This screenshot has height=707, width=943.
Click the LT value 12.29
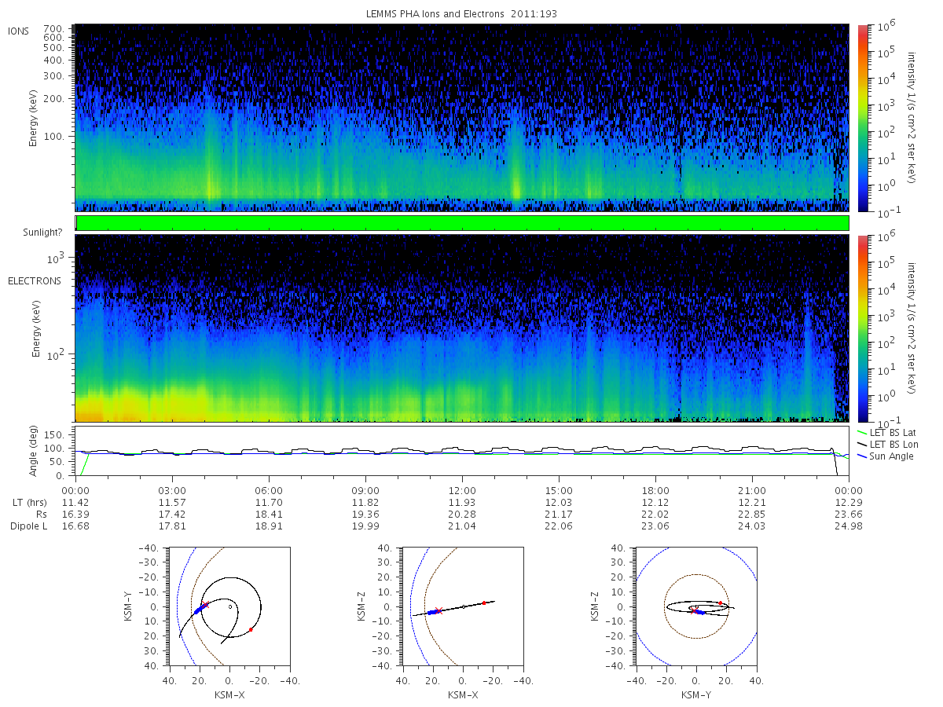click(x=849, y=502)
